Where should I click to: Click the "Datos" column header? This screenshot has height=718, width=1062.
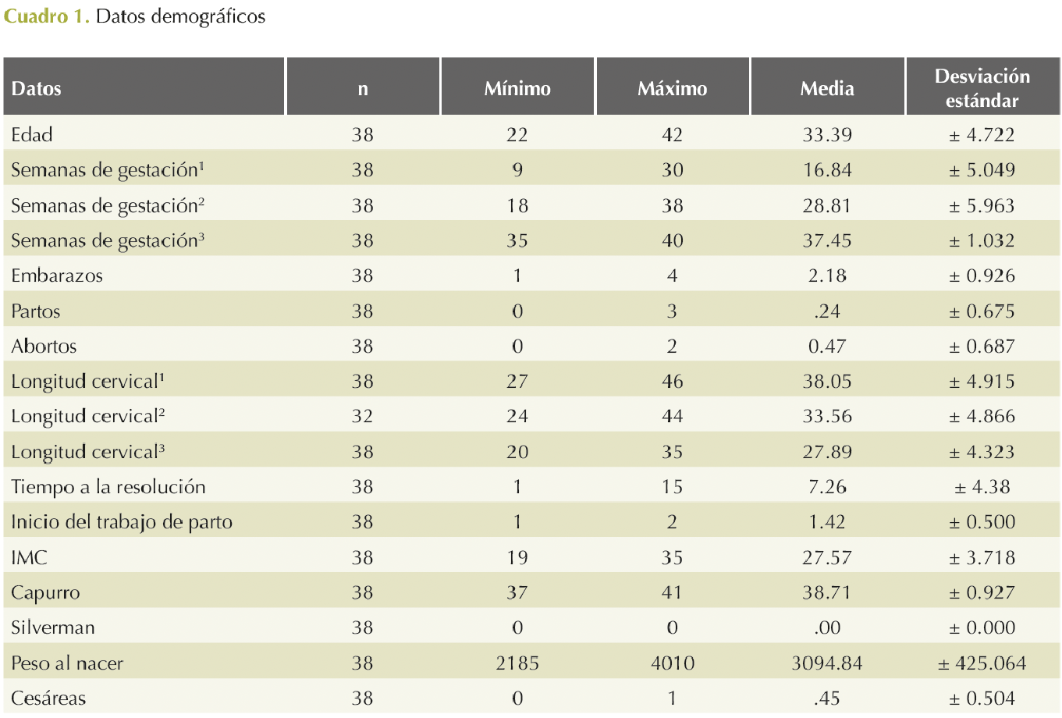37,89
